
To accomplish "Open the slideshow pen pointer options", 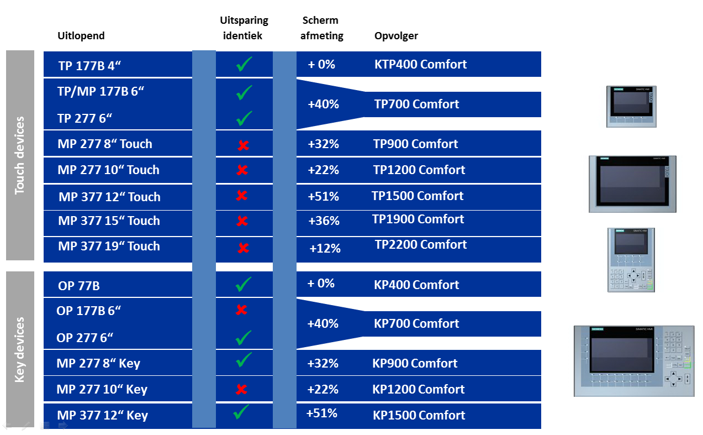I will click(x=25, y=426).
